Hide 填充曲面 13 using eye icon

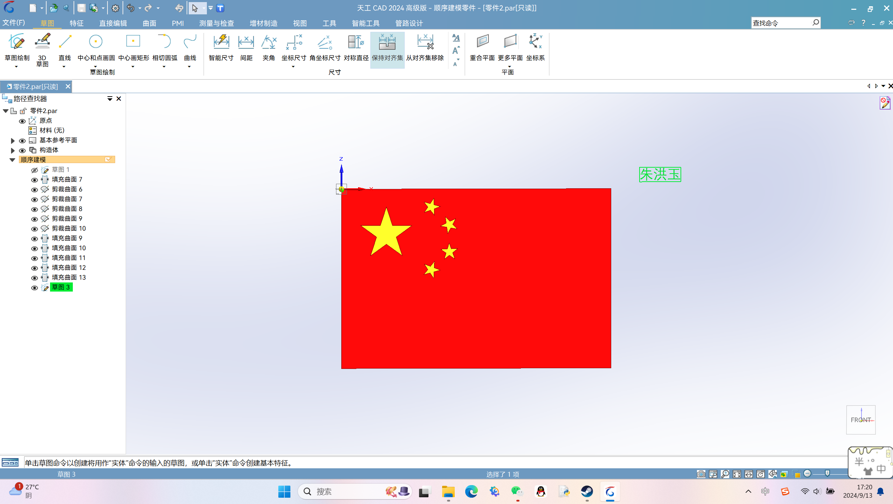[x=34, y=278]
